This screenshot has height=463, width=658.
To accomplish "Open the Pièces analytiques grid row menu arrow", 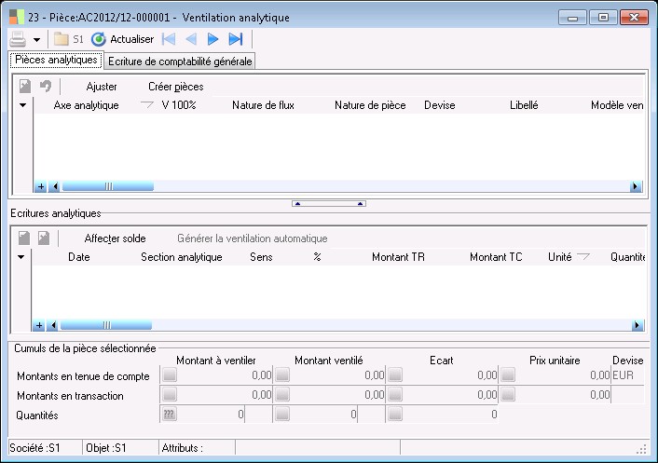I will tap(23, 105).
